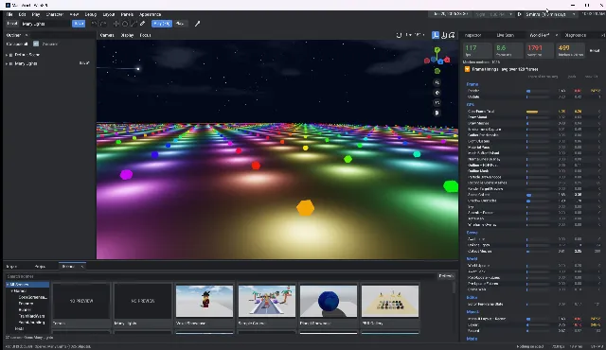Select the move gizmo tool

click(x=116, y=24)
